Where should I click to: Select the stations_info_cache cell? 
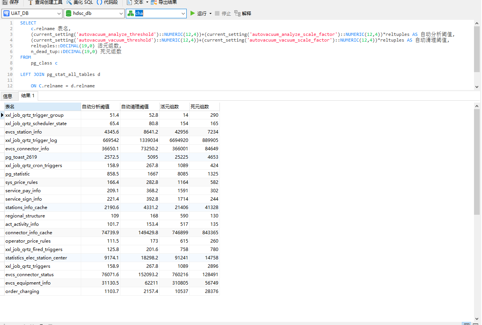pyautogui.click(x=43, y=208)
